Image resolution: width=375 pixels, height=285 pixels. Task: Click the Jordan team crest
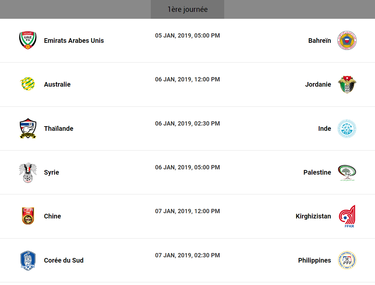click(347, 84)
